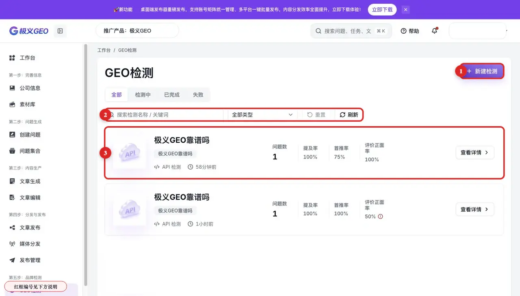Close the purple announcement banner
Viewport: 520px width, 296px height.
click(405, 9)
